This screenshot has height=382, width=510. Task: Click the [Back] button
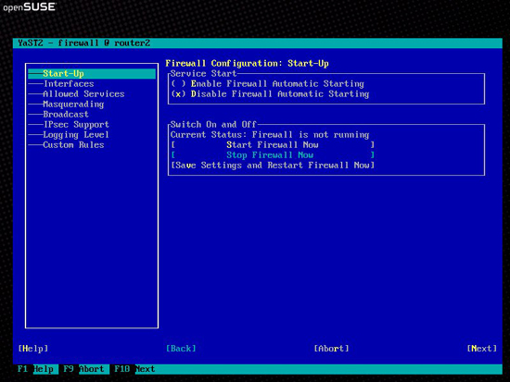181,349
